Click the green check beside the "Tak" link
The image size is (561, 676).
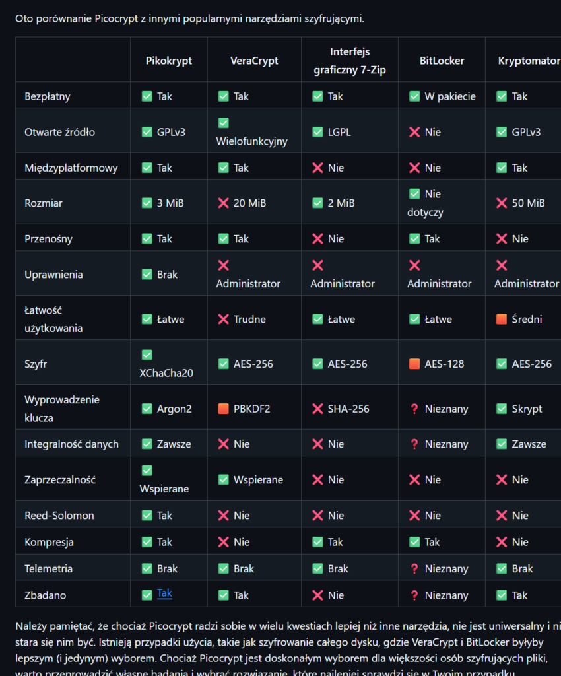click(x=147, y=595)
